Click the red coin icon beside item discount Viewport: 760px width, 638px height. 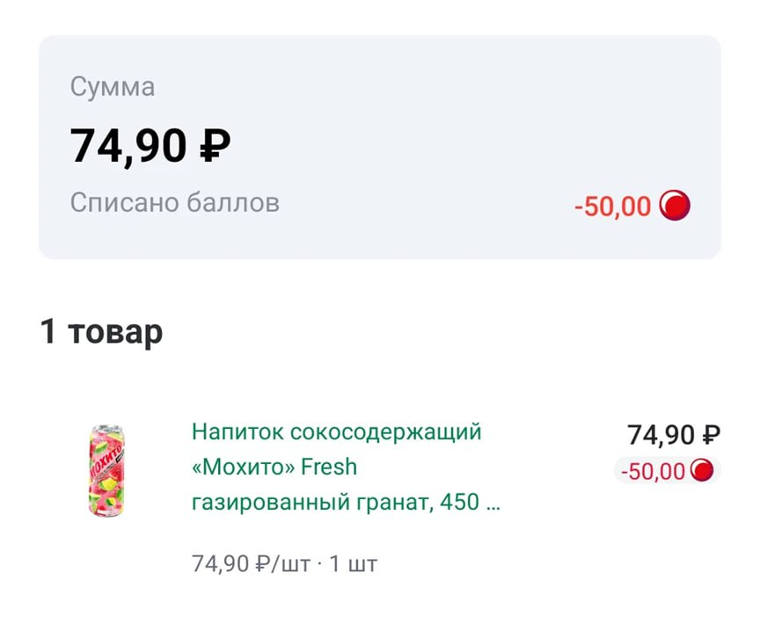tap(702, 471)
